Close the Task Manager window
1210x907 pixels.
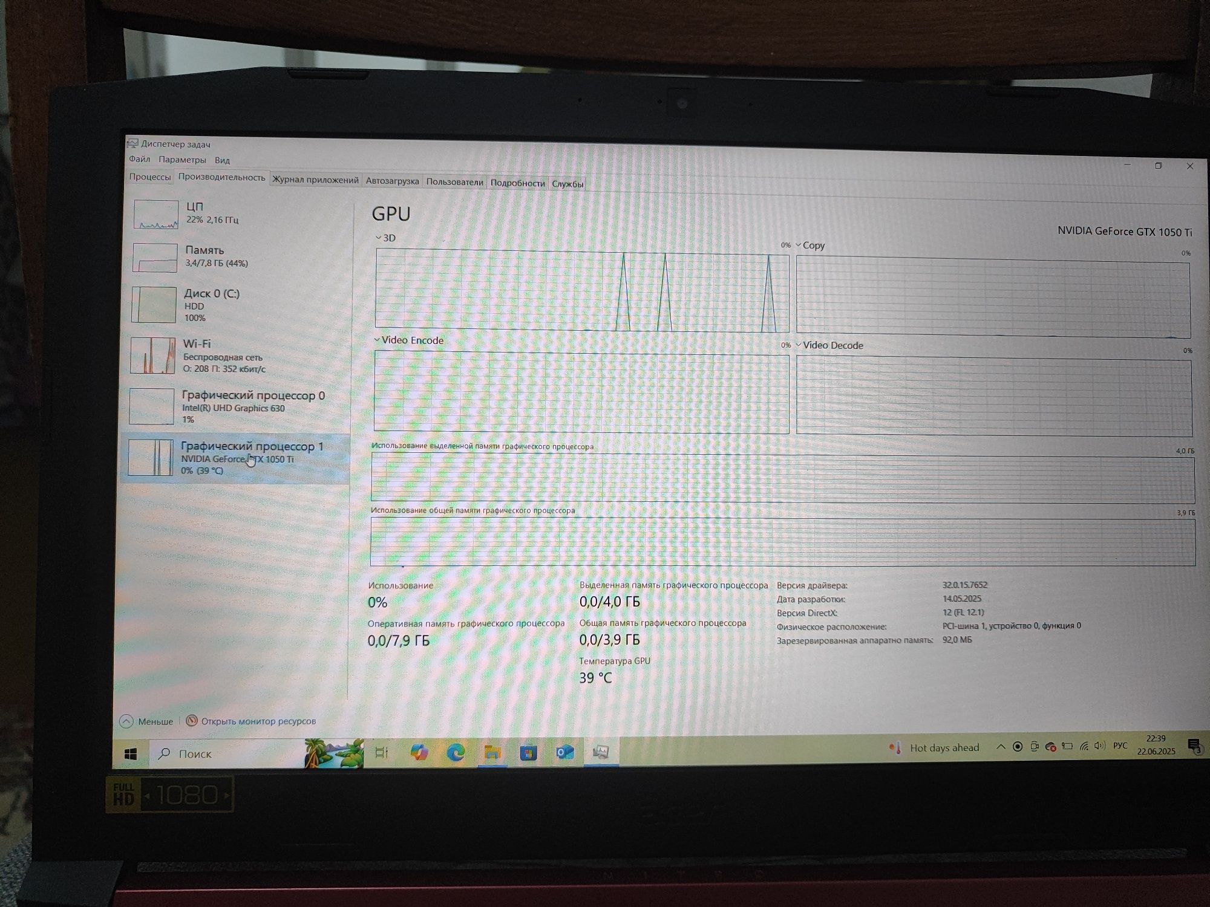(x=1190, y=166)
